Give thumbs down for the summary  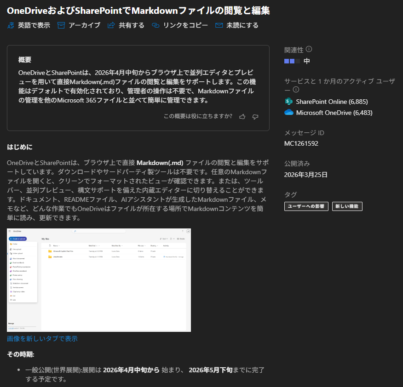255,117
